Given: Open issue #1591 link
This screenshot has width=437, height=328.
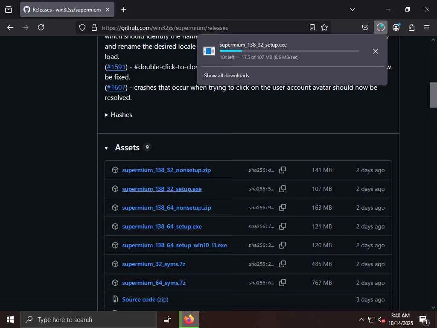Looking at the screenshot, I should point(116,67).
